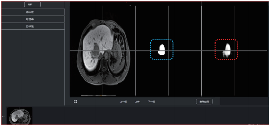Screen dimensions: 270x126
Task: Click the 上传 upload button
Action: [x=137, y=102]
